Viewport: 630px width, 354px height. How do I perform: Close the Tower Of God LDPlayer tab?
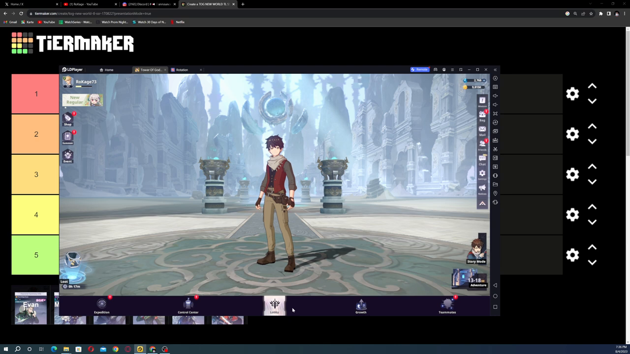pyautogui.click(x=165, y=70)
